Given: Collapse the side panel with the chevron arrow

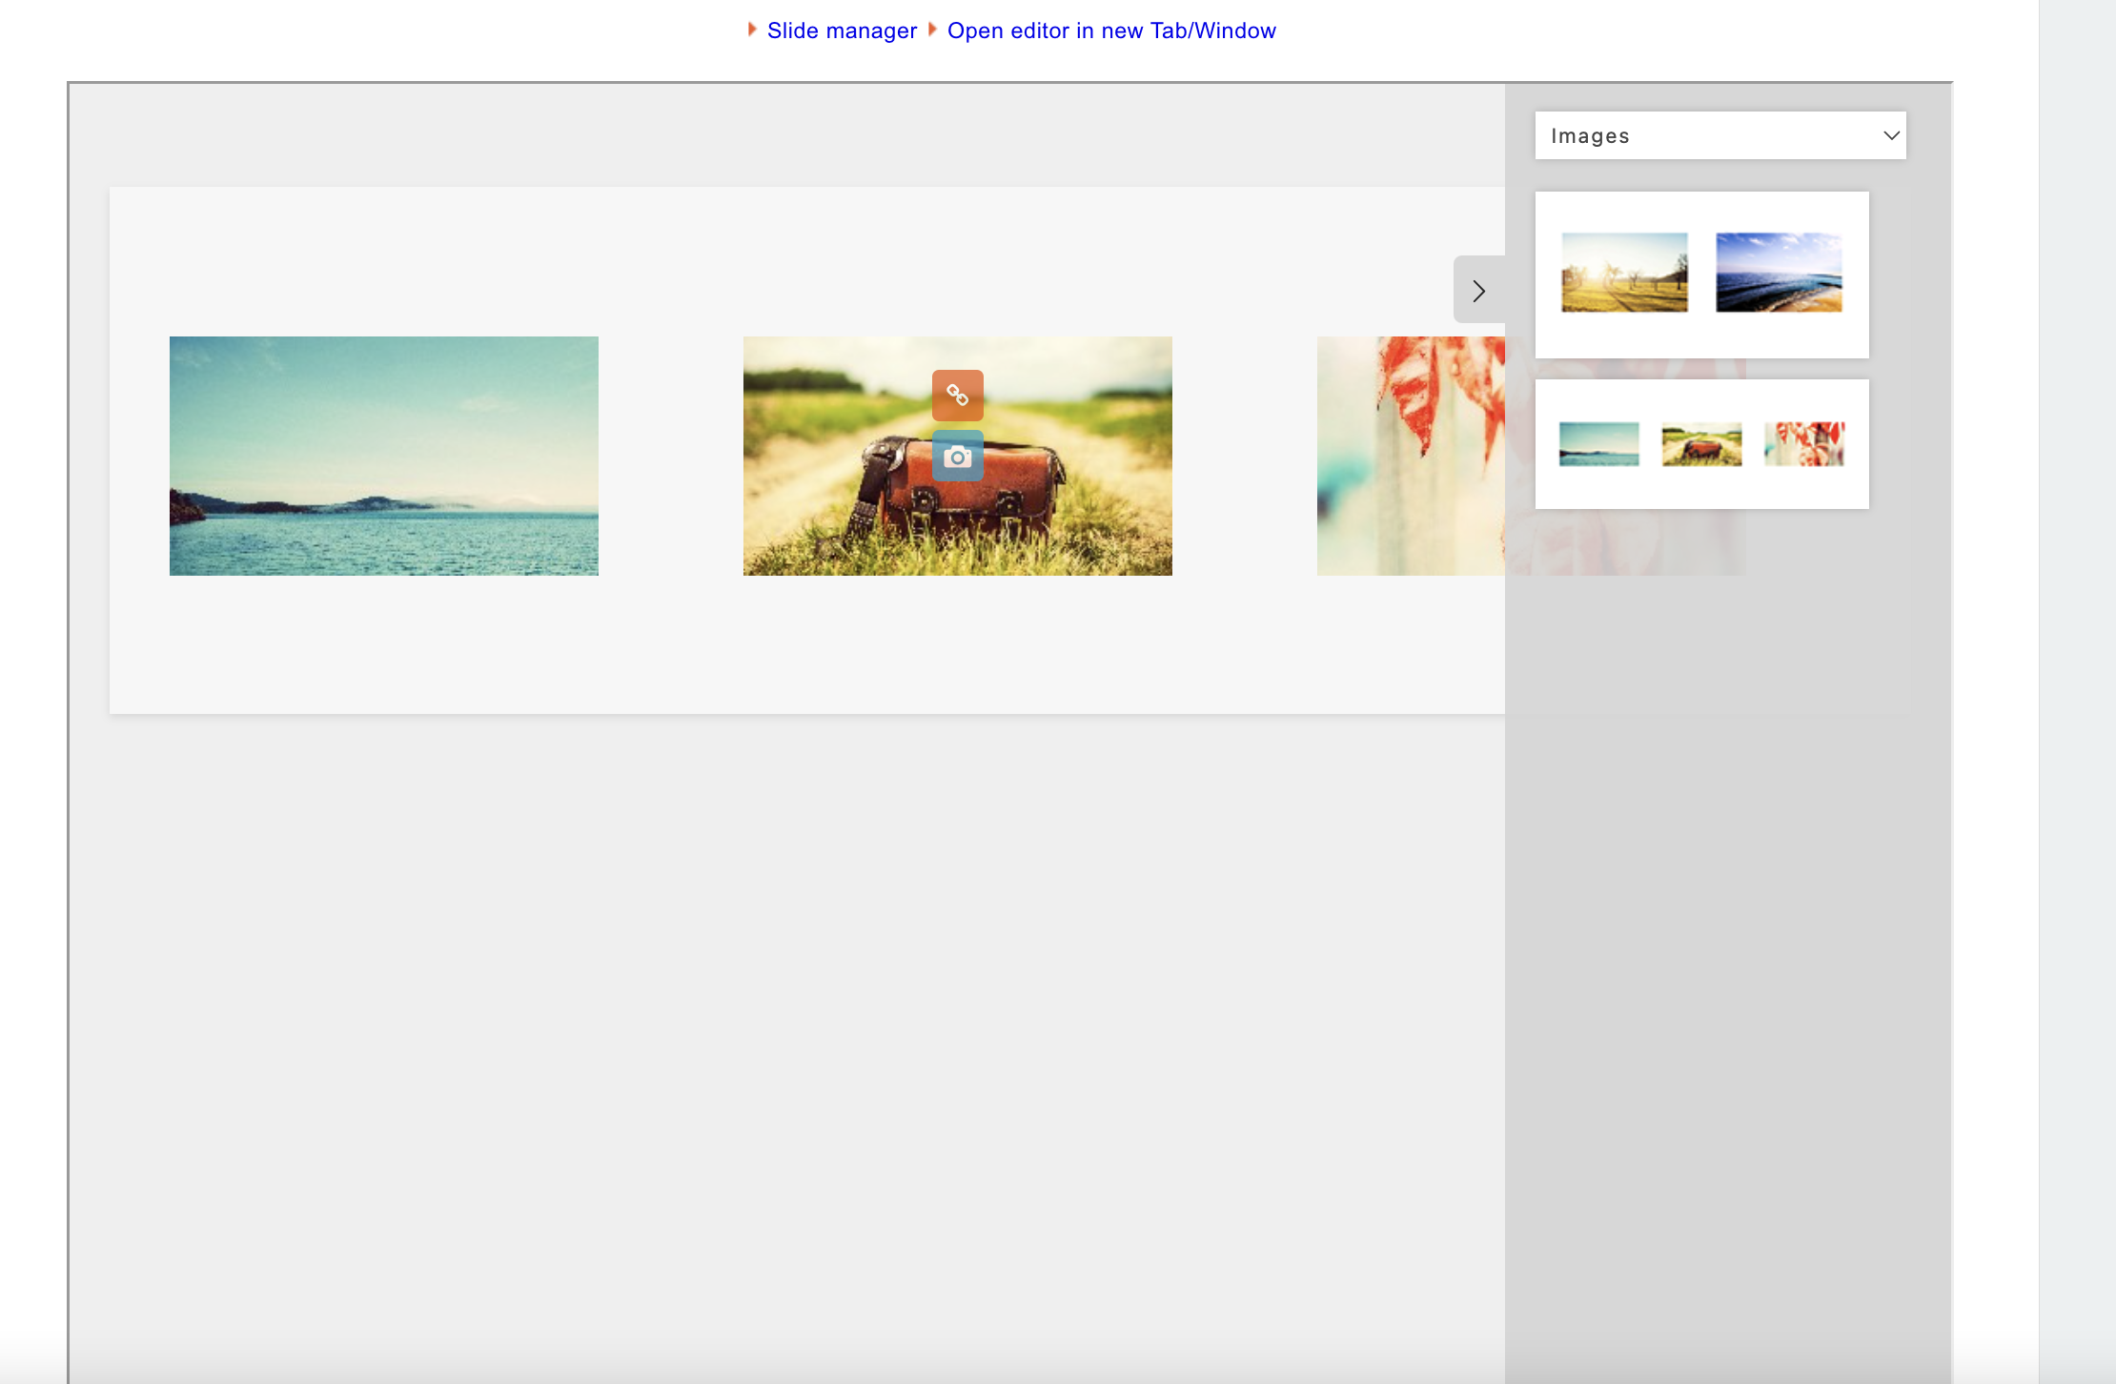Looking at the screenshot, I should (x=1478, y=290).
